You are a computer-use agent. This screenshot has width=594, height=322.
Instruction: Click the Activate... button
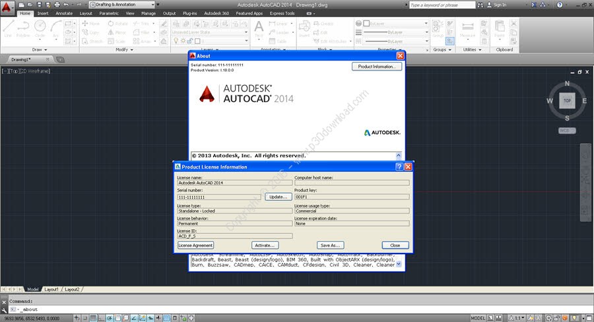(265, 245)
